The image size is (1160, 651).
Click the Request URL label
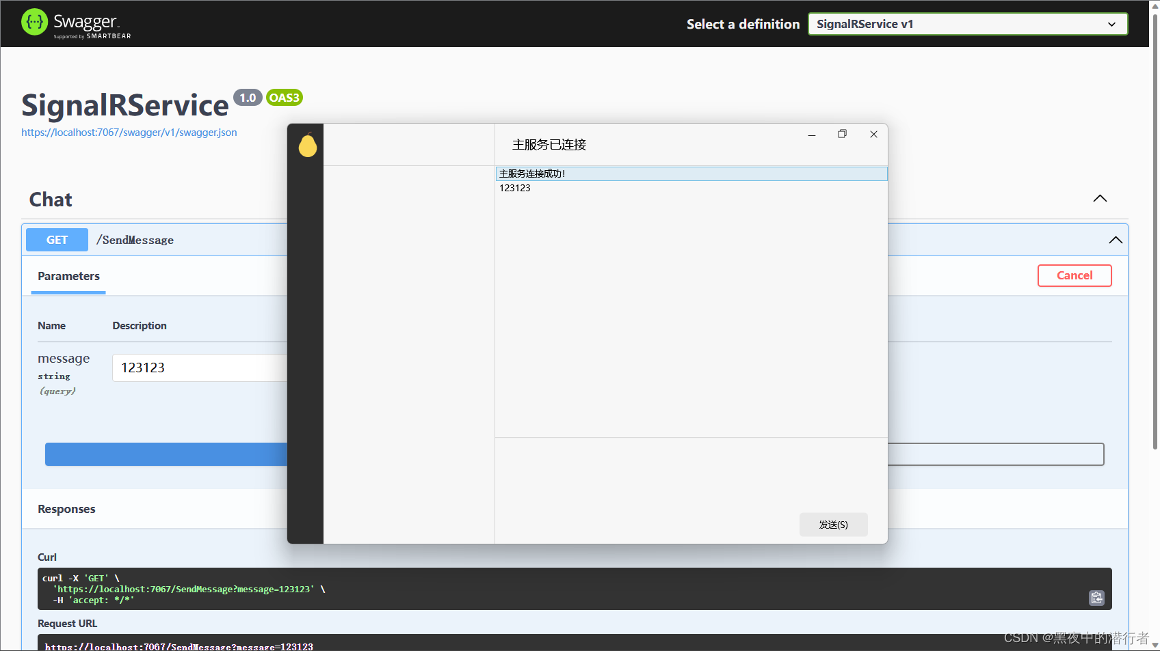click(68, 624)
